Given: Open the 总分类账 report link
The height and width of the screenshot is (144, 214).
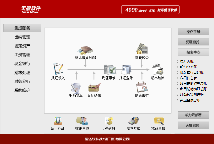Looking at the screenshot, I should click(x=187, y=61).
